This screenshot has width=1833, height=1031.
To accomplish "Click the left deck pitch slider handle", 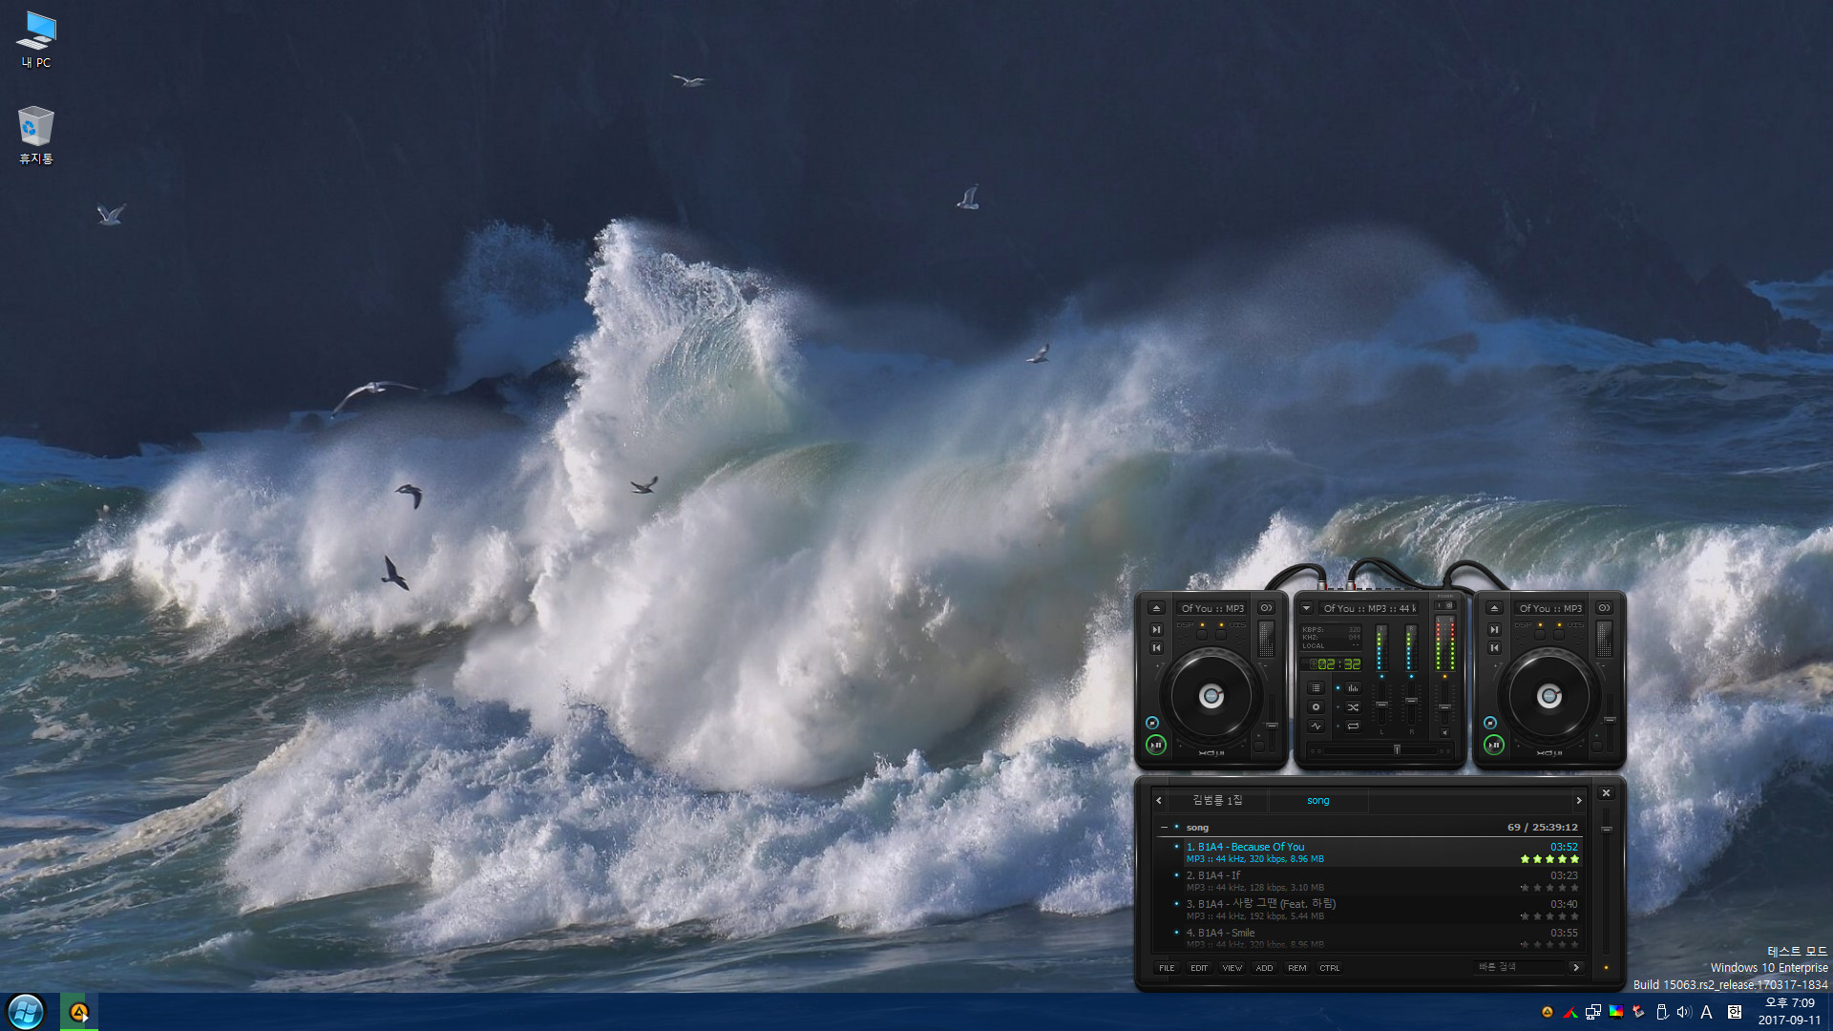I will pyautogui.click(x=1272, y=726).
